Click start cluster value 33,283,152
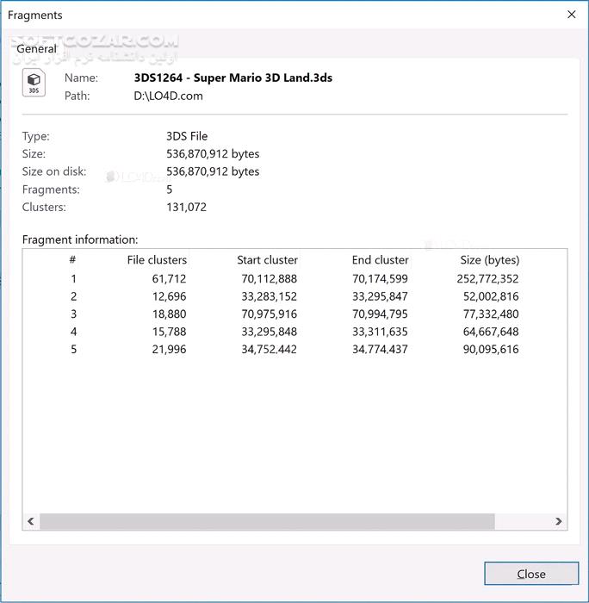The image size is (589, 603). coord(270,296)
